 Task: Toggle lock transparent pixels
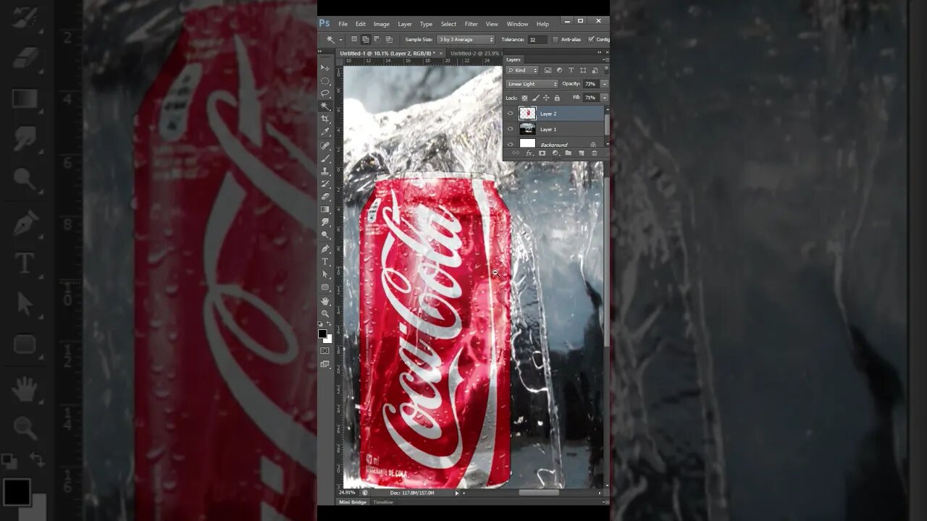coord(524,98)
